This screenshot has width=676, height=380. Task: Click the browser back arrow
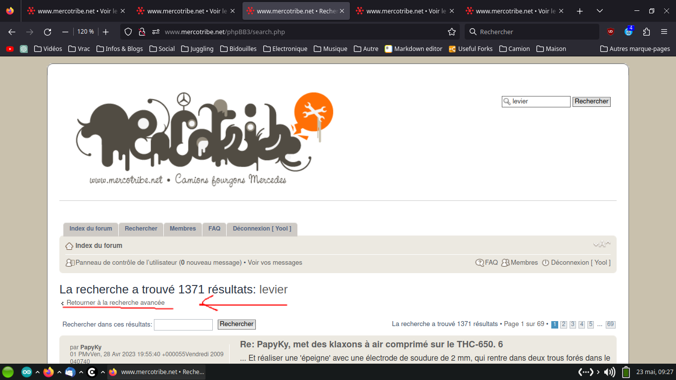click(12, 32)
